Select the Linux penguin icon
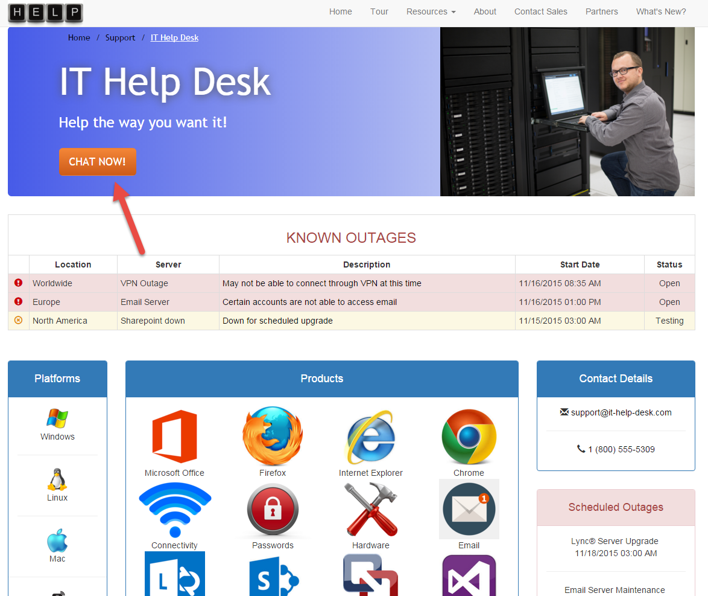The width and height of the screenshot is (708, 596). 57,479
